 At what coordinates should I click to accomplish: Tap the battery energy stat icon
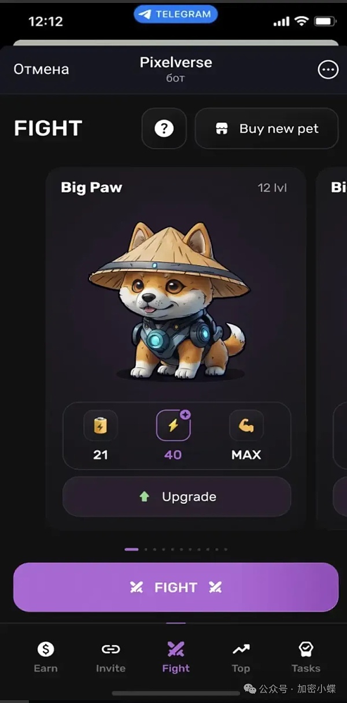(x=101, y=427)
